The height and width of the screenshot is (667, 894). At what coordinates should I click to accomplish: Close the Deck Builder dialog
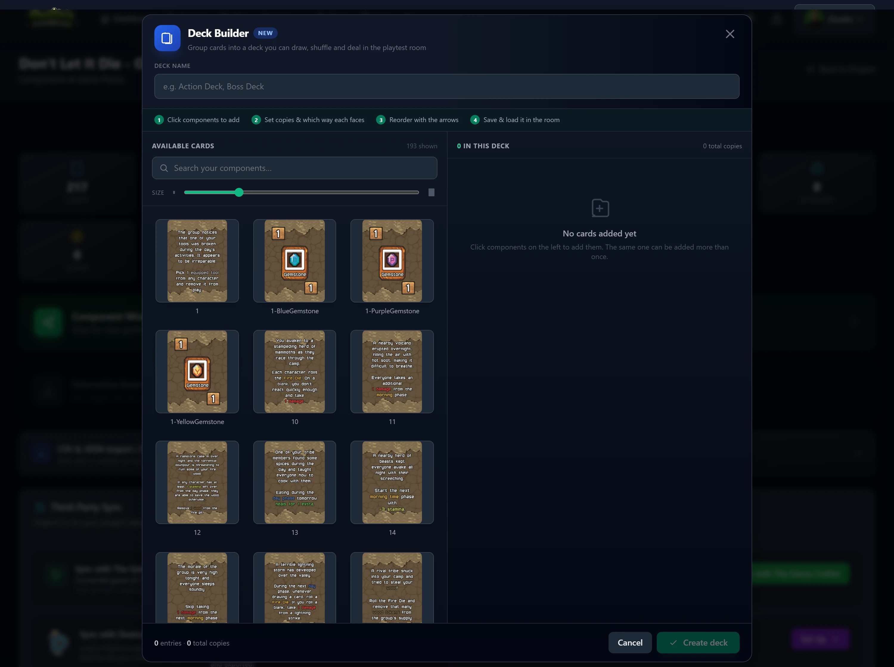click(730, 34)
